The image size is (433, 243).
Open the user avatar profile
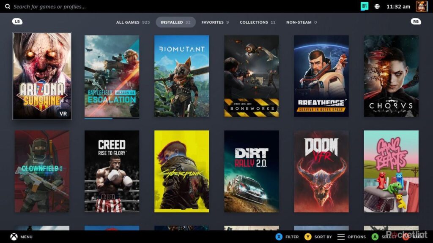coord(422,6)
